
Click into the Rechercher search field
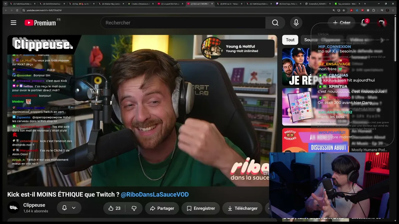[x=183, y=23]
